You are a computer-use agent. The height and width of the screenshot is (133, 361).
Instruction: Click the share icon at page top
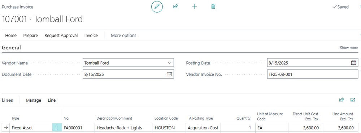coord(176,6)
